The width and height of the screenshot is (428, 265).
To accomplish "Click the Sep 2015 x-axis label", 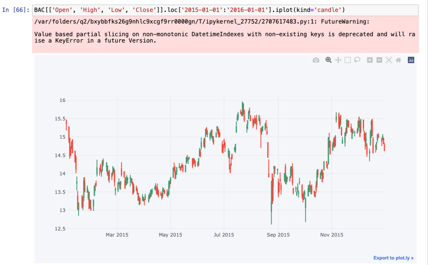I will point(278,235).
